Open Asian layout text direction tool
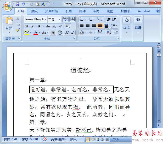163x144 pixels. [x=101, y=32]
